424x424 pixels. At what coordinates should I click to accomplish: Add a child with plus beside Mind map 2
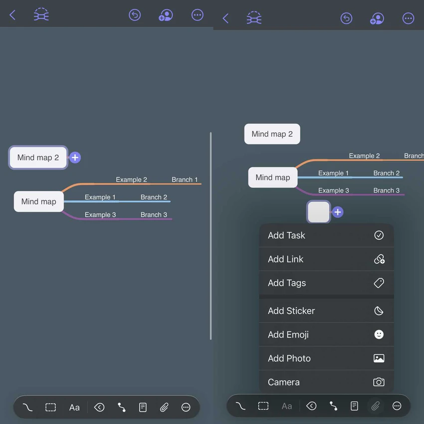[75, 158]
